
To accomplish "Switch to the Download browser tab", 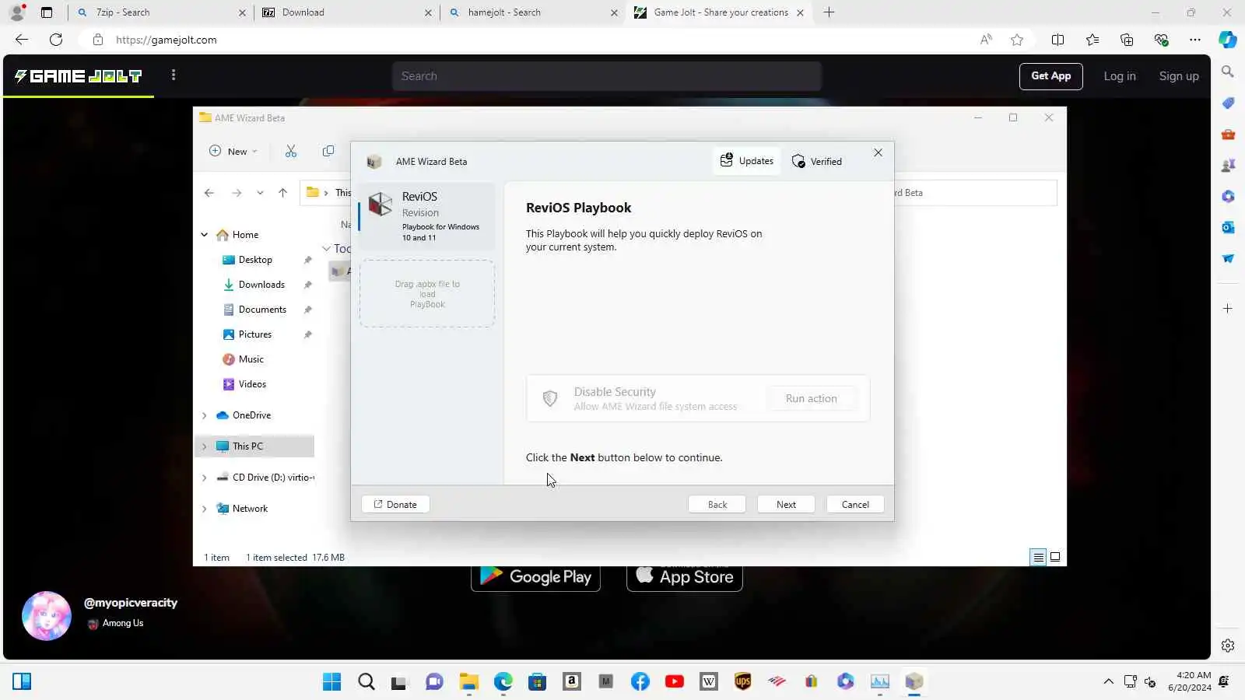I will click(x=347, y=12).
